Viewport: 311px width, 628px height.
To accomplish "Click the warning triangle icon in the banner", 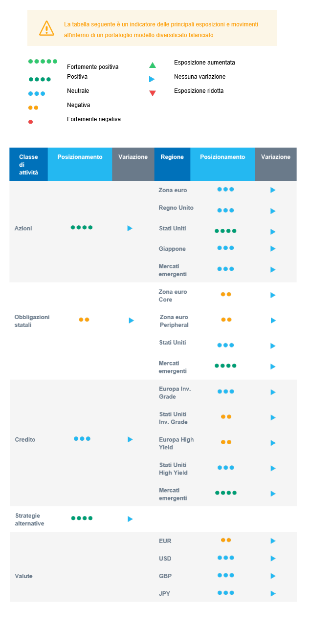I will [46, 28].
